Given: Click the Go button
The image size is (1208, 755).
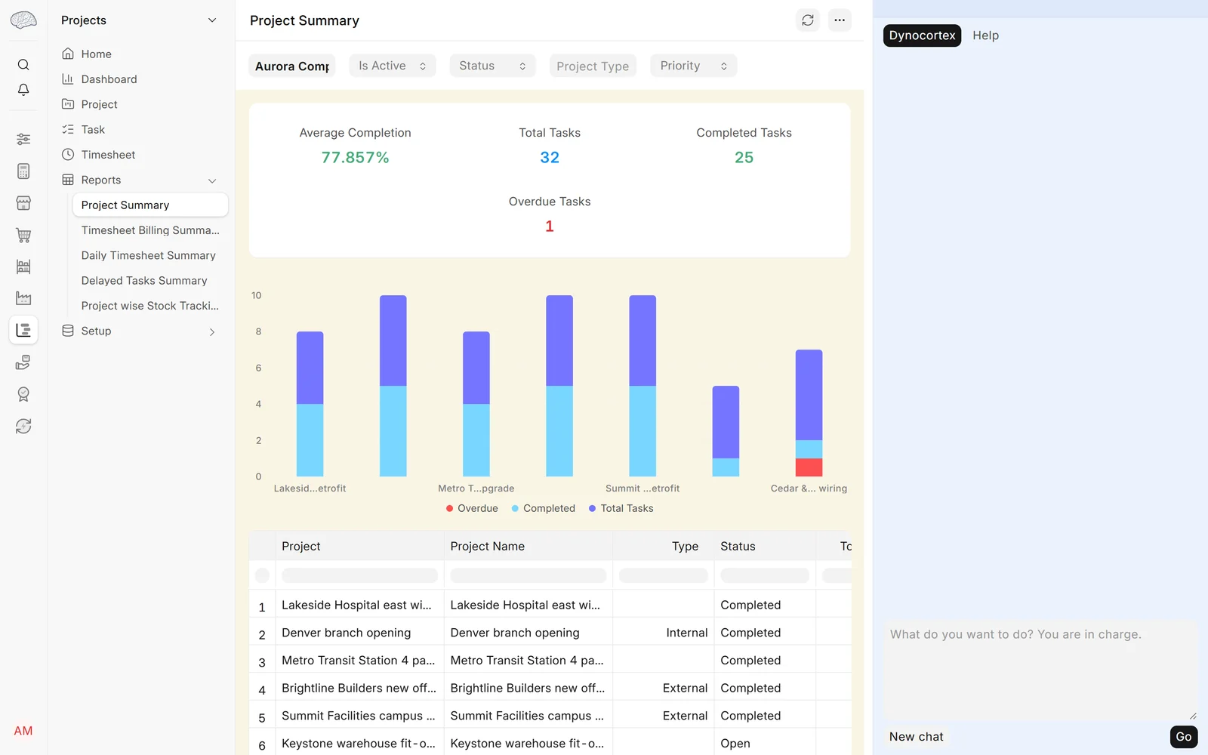Looking at the screenshot, I should point(1183,737).
